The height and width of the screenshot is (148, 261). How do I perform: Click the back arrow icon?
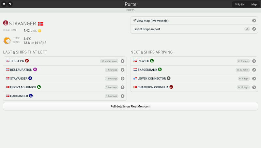coord(10,4)
